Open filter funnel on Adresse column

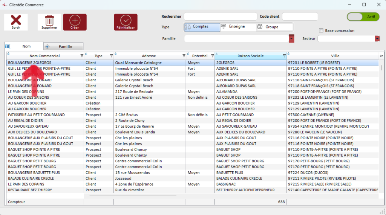point(184,56)
